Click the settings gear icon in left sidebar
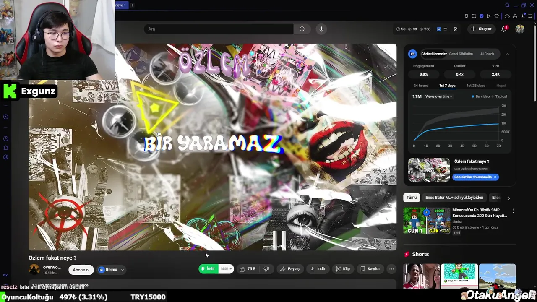The height and width of the screenshot is (302, 537). (x=6, y=157)
